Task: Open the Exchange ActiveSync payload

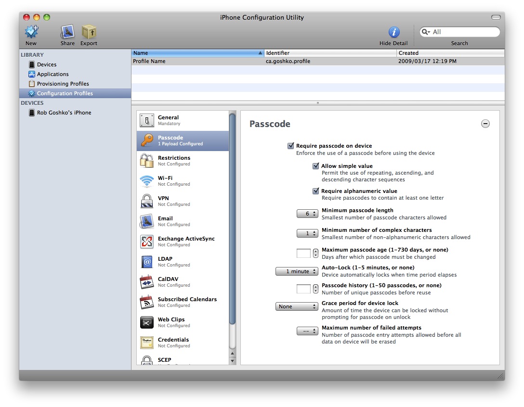Action: [183, 242]
